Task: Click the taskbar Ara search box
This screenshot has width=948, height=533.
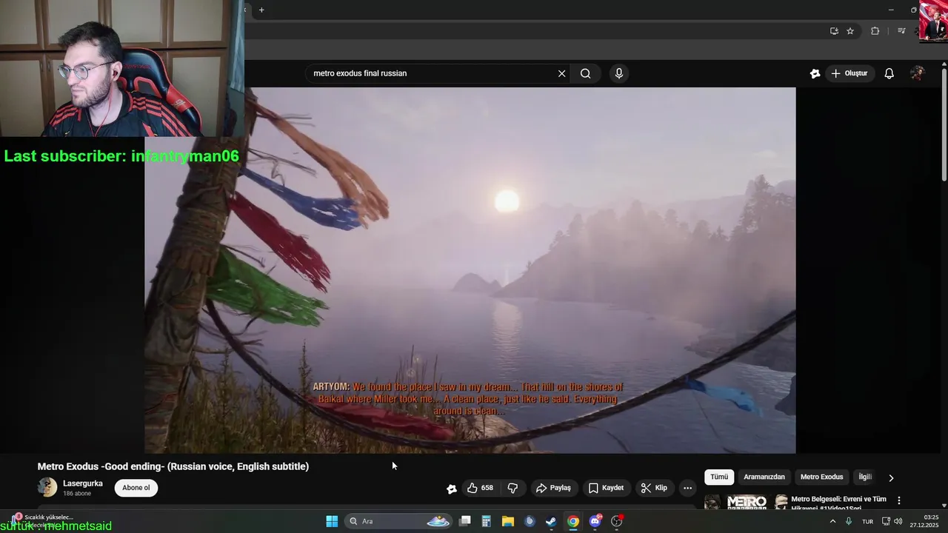Action: click(399, 521)
